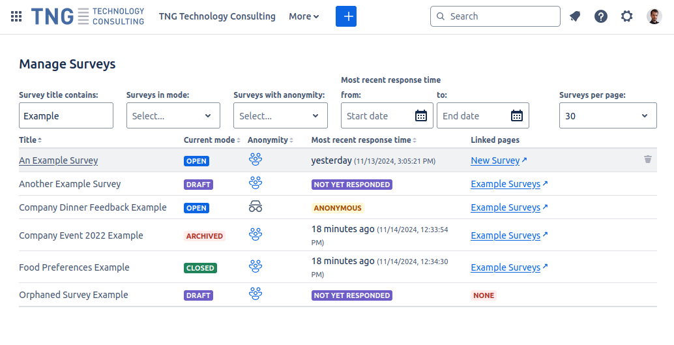Screen dimensions: 674x345
Task: Expand the Surveys in mode dropdown
Action: (x=173, y=116)
